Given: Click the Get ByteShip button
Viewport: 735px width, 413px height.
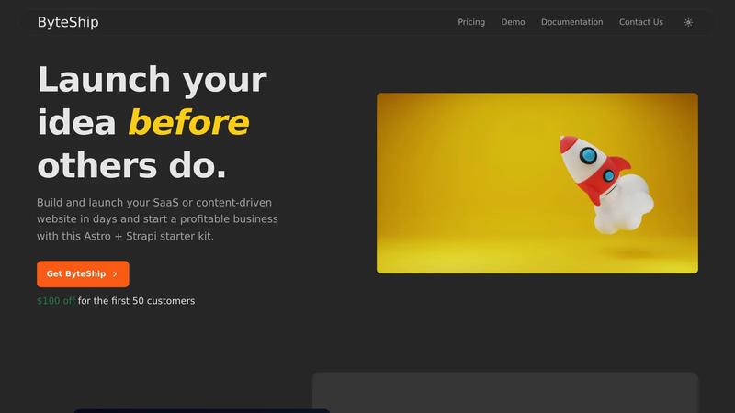Looking at the screenshot, I should click(83, 273).
